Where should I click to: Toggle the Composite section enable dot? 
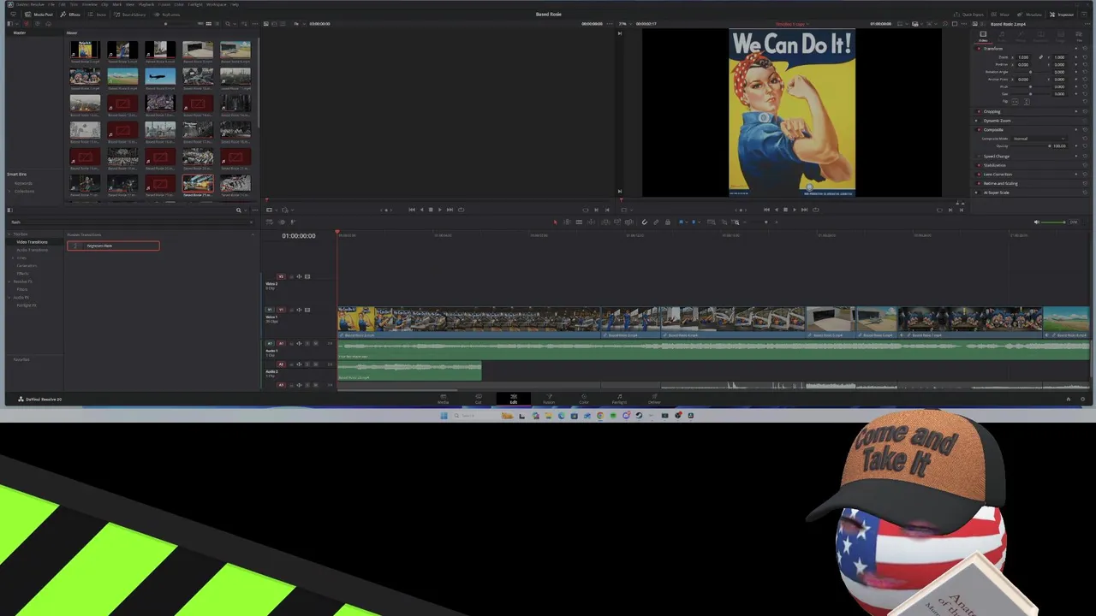click(x=979, y=130)
